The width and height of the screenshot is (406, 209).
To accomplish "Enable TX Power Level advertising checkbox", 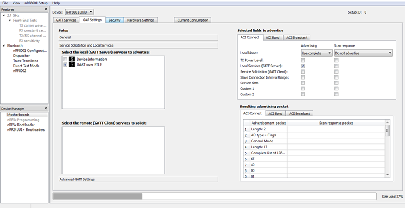I will coord(303,61).
